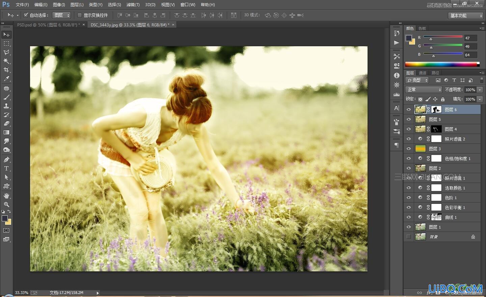This screenshot has width=486, height=297.
Task: Hide the 曲线 1 adjustment layer
Action: tap(409, 217)
